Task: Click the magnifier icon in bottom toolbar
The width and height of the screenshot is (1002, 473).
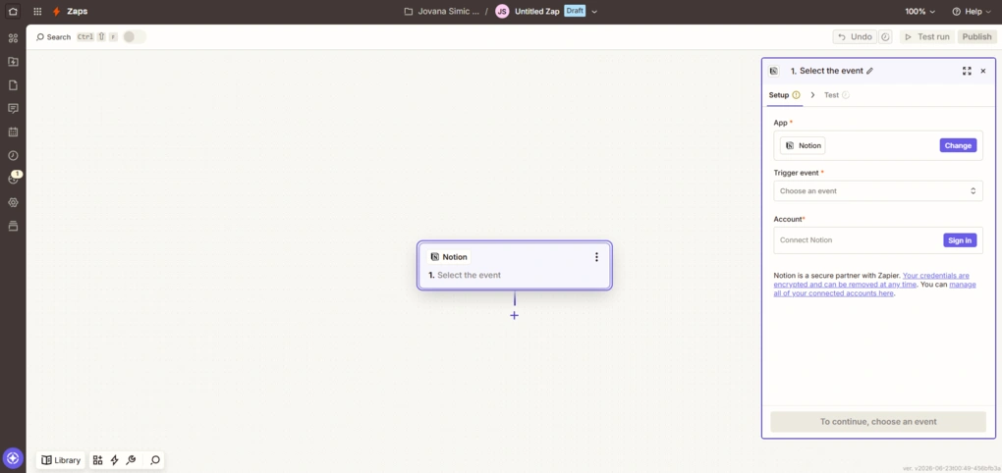Action: pos(155,460)
